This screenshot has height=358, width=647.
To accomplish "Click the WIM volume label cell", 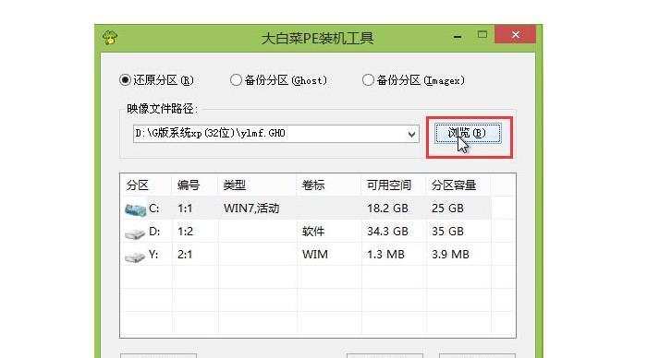I will pos(315,255).
